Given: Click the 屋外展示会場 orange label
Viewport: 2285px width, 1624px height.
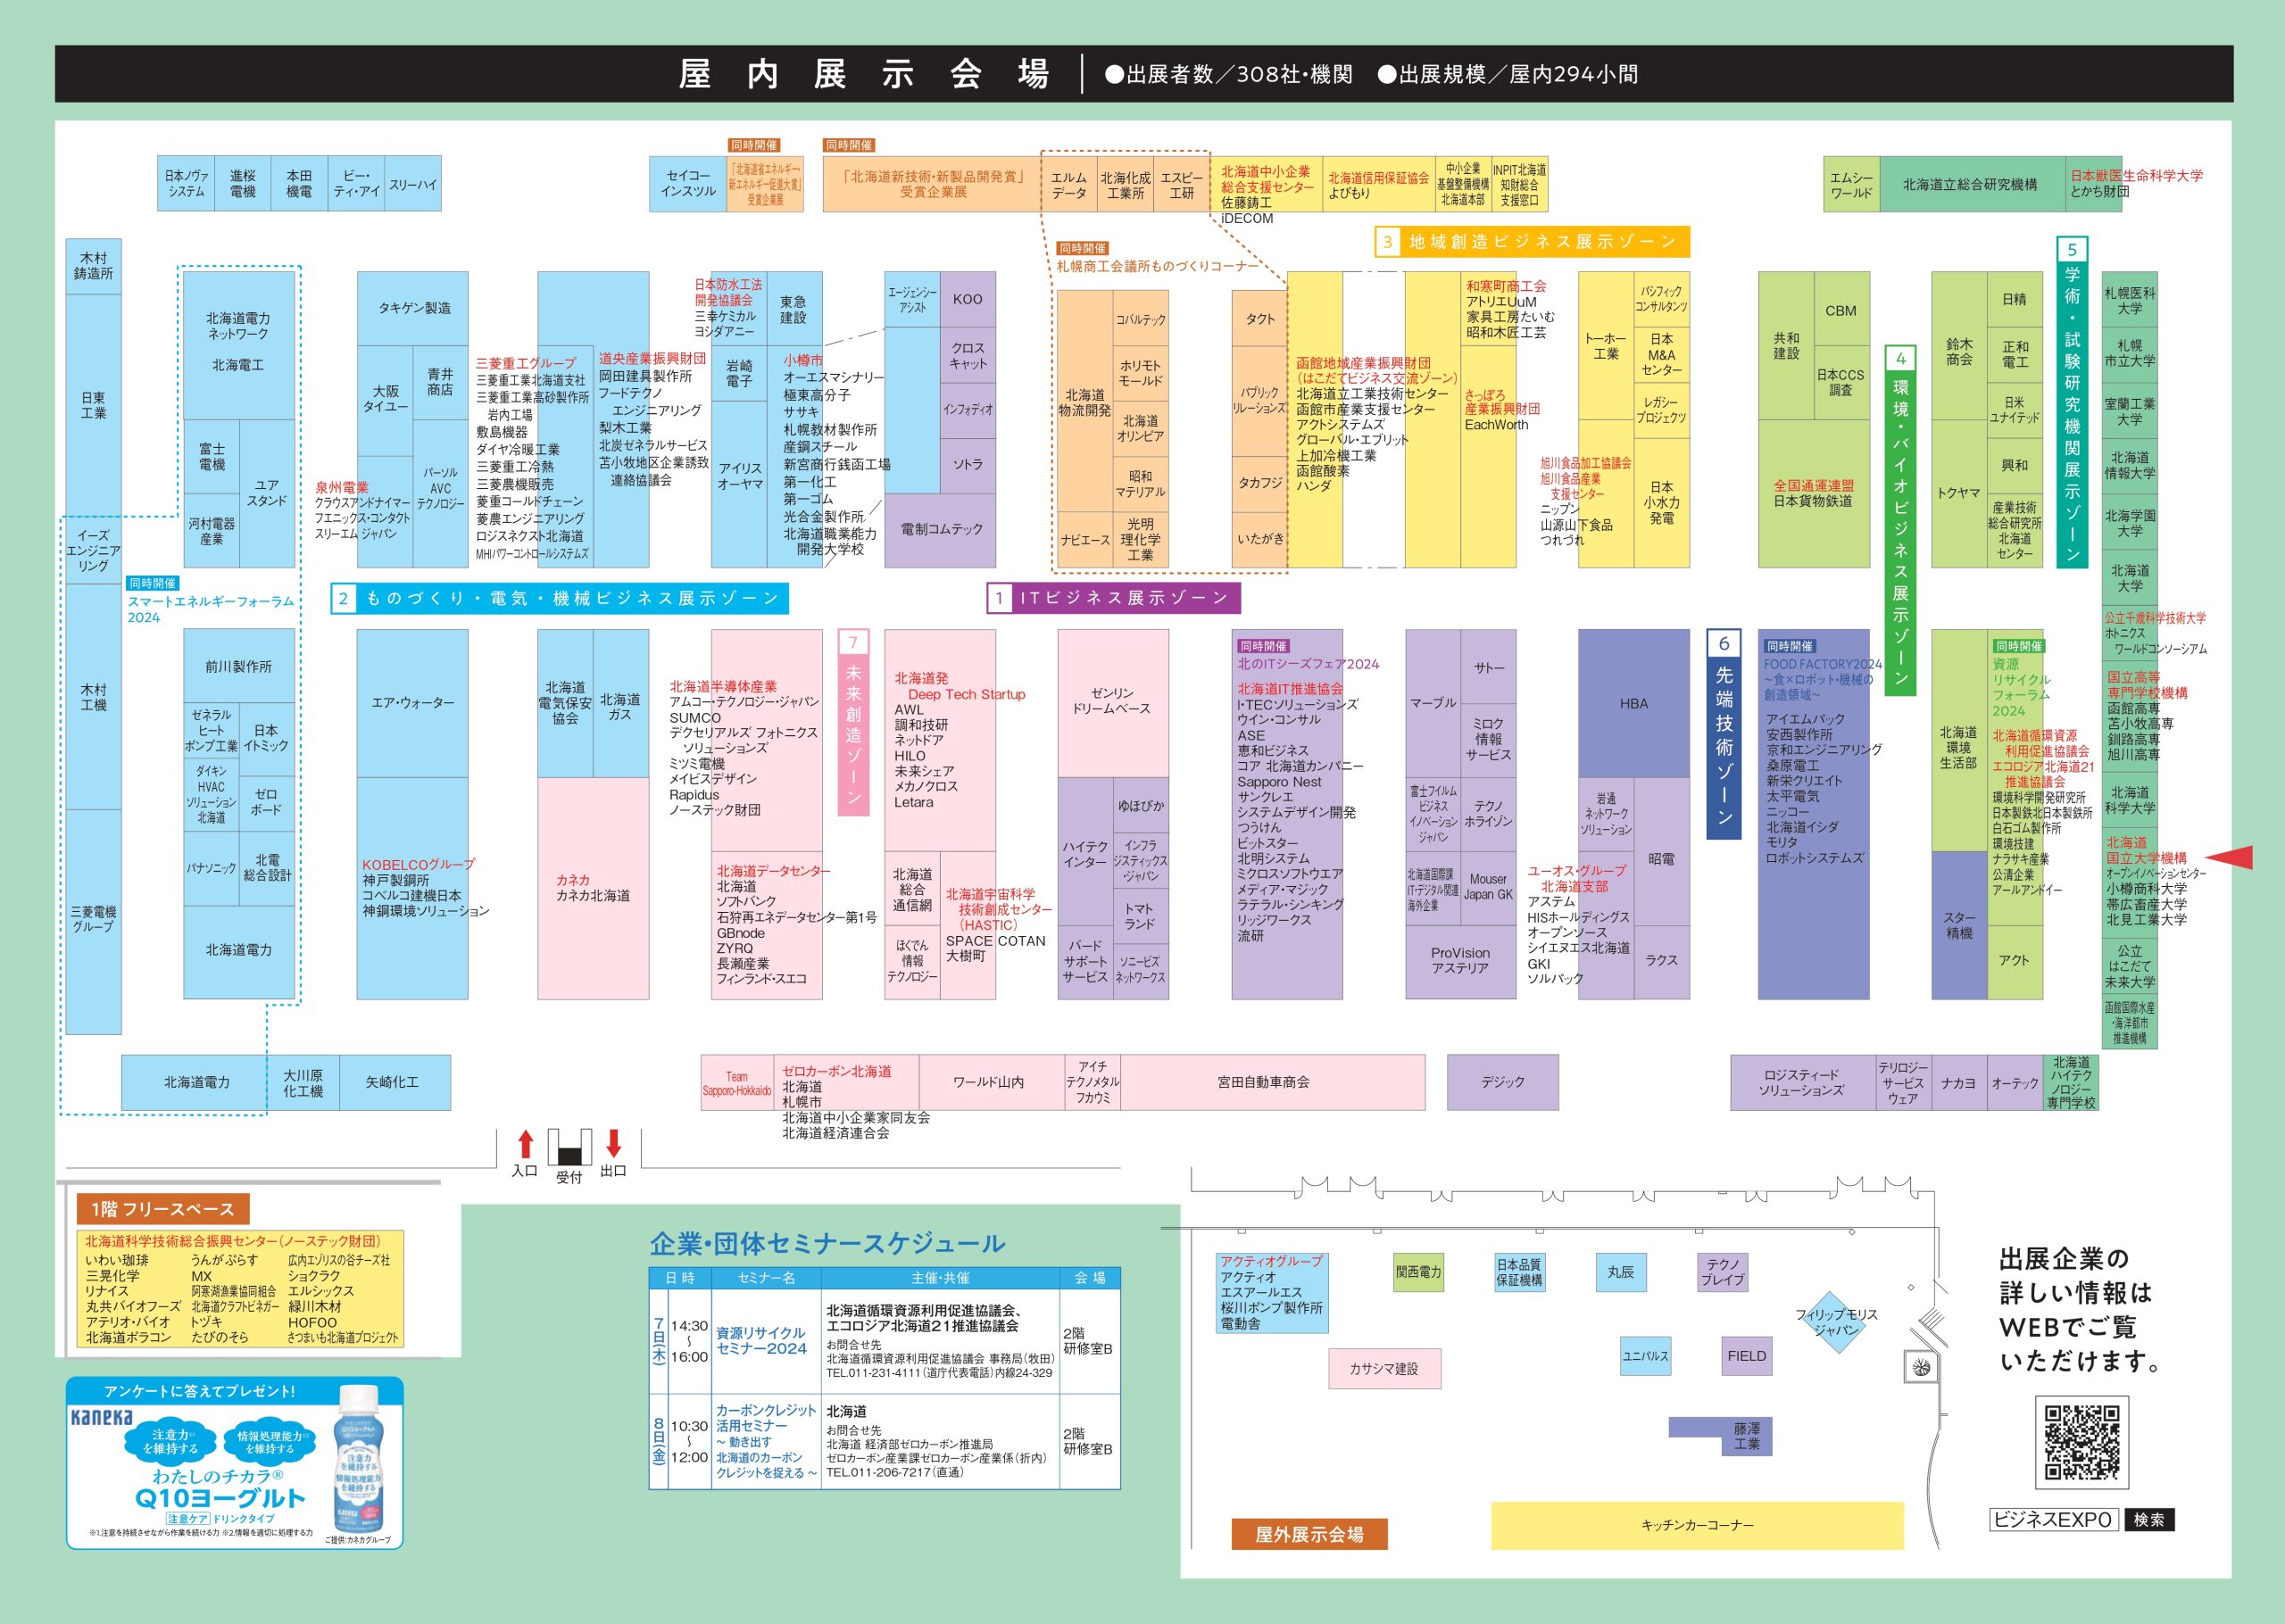Looking at the screenshot, I should click(x=1309, y=1534).
